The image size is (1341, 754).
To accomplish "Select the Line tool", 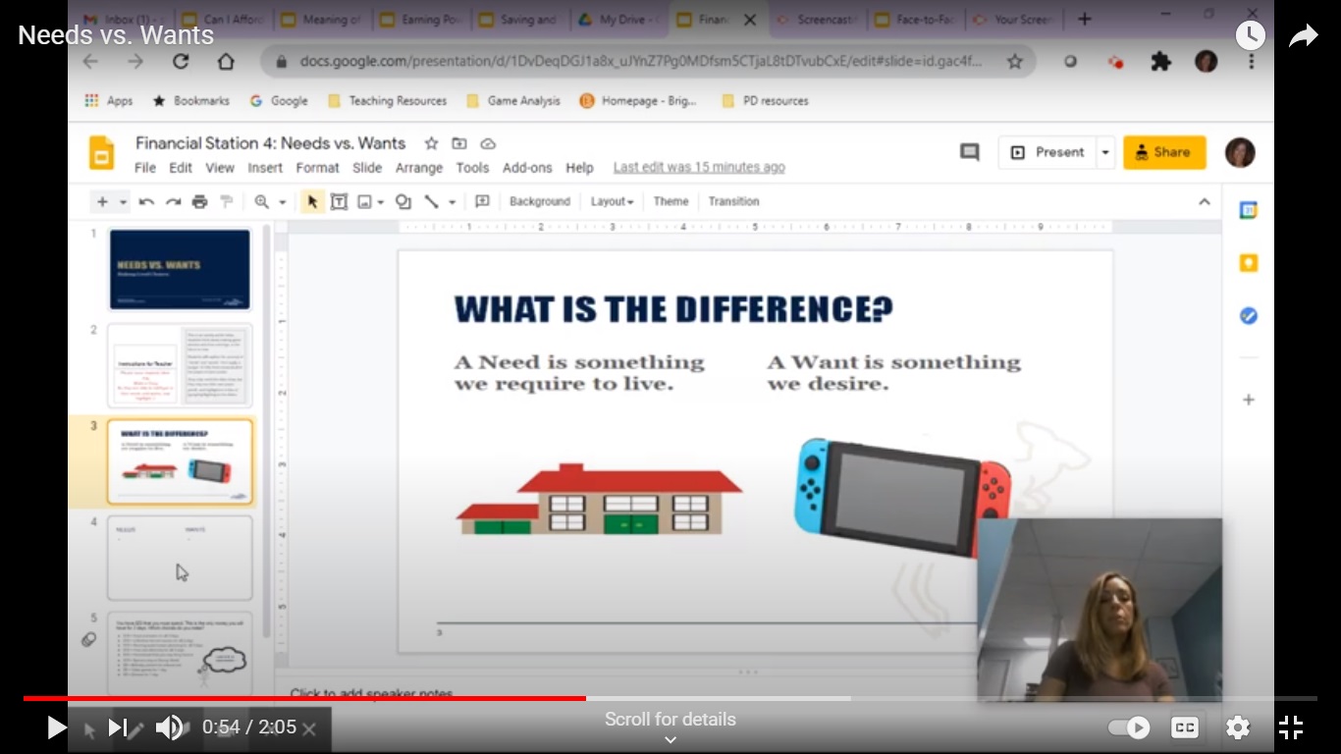I will [431, 201].
